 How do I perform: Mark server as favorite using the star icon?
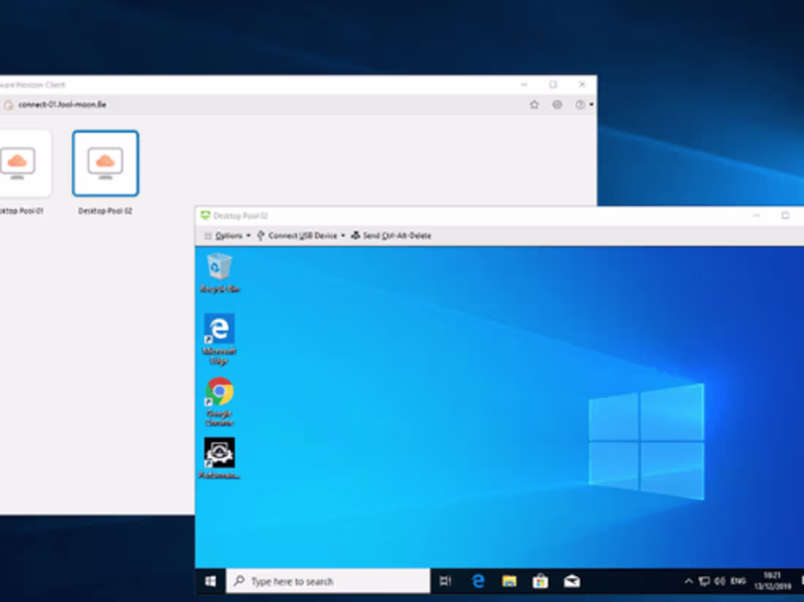click(534, 104)
